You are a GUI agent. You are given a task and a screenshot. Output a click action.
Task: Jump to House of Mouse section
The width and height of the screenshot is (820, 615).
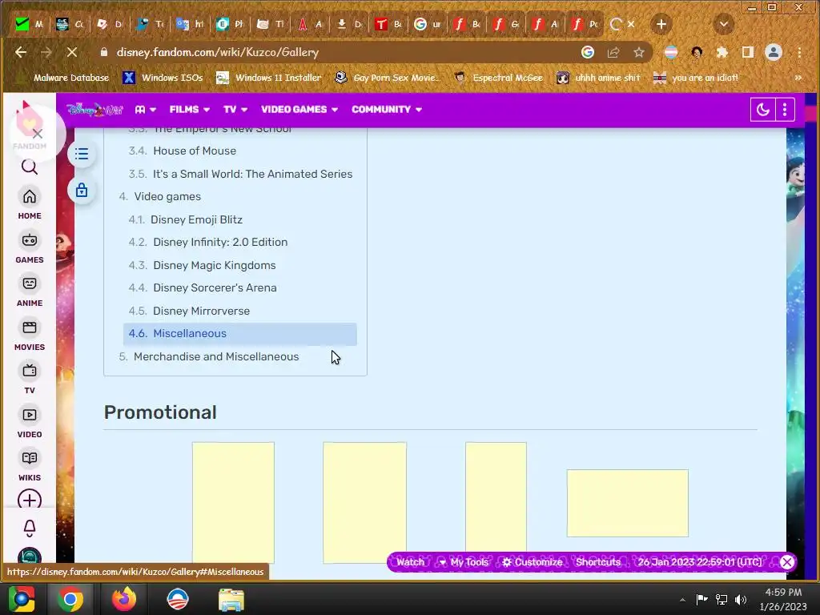(x=195, y=151)
